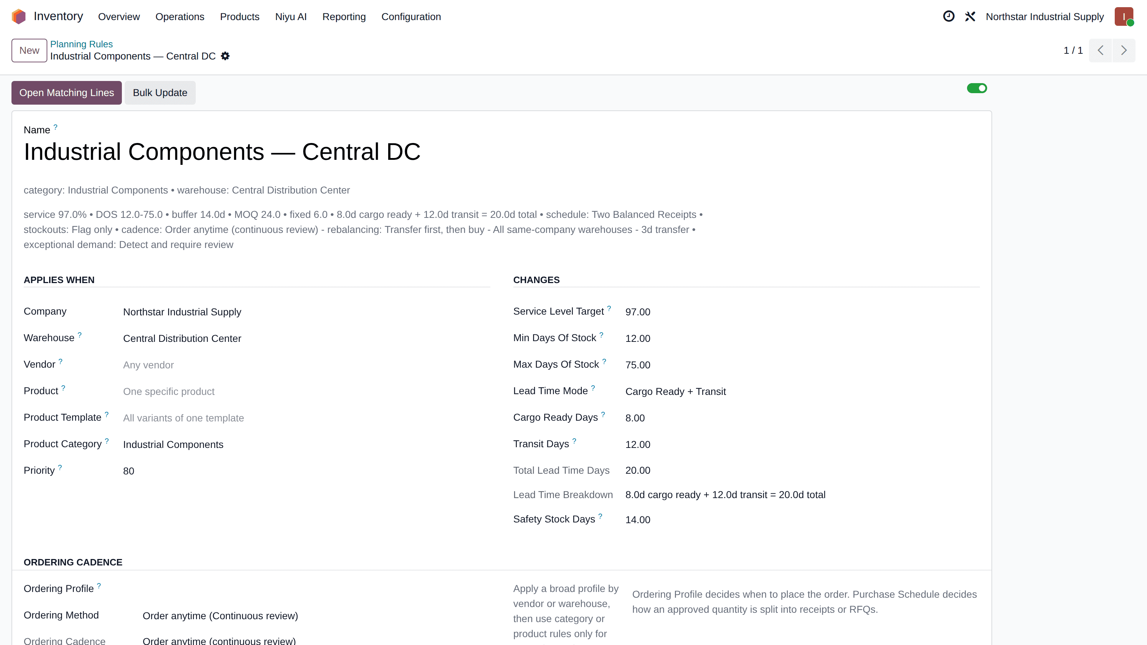Click the Inventory app title
The width and height of the screenshot is (1147, 645).
(x=58, y=16)
